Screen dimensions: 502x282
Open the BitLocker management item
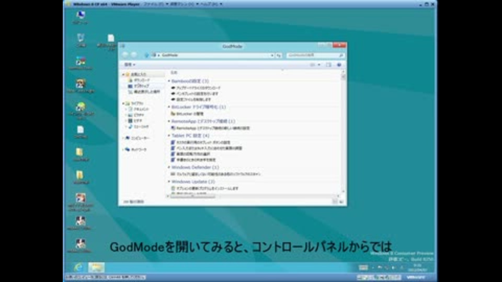[187, 114]
